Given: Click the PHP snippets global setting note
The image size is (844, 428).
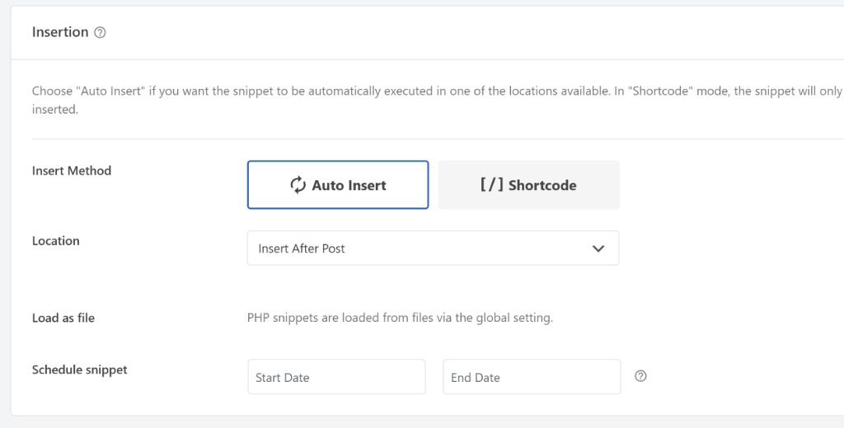Looking at the screenshot, I should (400, 318).
